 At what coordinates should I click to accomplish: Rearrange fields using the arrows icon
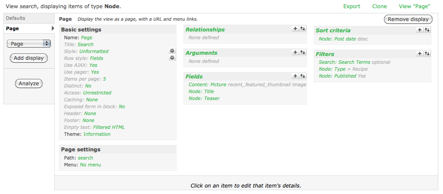pyautogui.click(x=303, y=76)
